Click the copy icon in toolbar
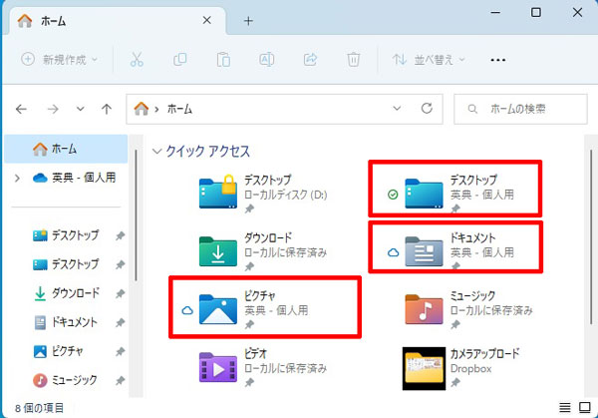The image size is (598, 418). (180, 60)
